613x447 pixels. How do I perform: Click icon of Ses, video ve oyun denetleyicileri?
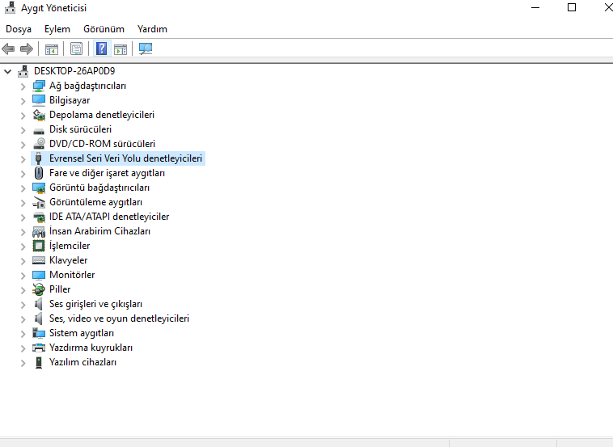38,318
